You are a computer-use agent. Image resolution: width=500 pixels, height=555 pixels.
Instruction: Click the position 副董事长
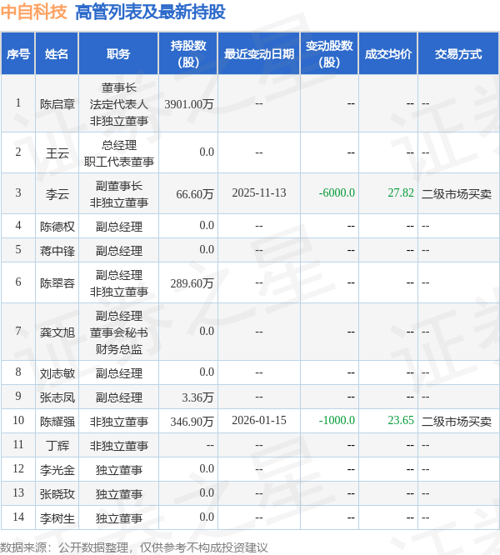(119, 186)
